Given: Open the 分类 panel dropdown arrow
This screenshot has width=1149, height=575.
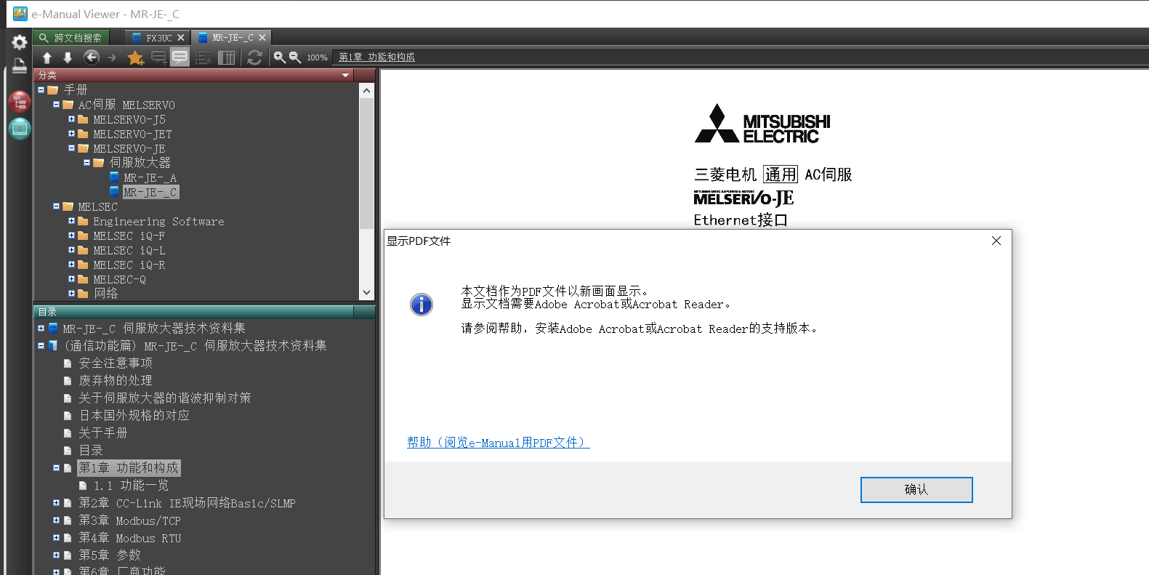Looking at the screenshot, I should (345, 76).
